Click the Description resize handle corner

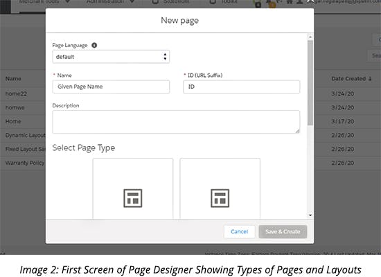tap(297, 131)
